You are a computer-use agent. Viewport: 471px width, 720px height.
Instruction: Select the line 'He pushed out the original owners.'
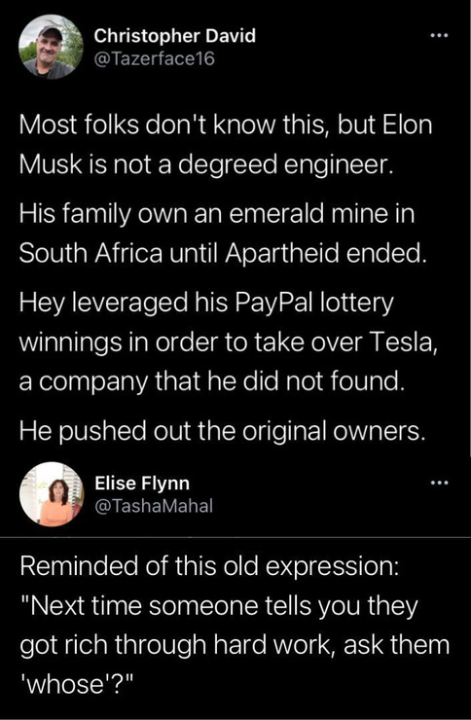click(223, 431)
